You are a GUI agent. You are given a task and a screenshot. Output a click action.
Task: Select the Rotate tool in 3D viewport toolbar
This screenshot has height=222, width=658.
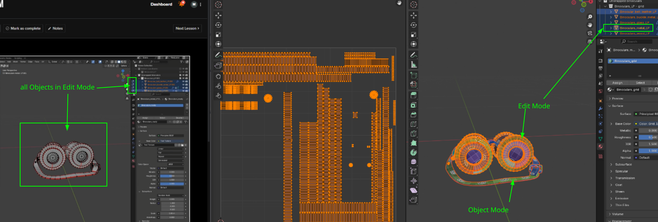tap(414, 25)
